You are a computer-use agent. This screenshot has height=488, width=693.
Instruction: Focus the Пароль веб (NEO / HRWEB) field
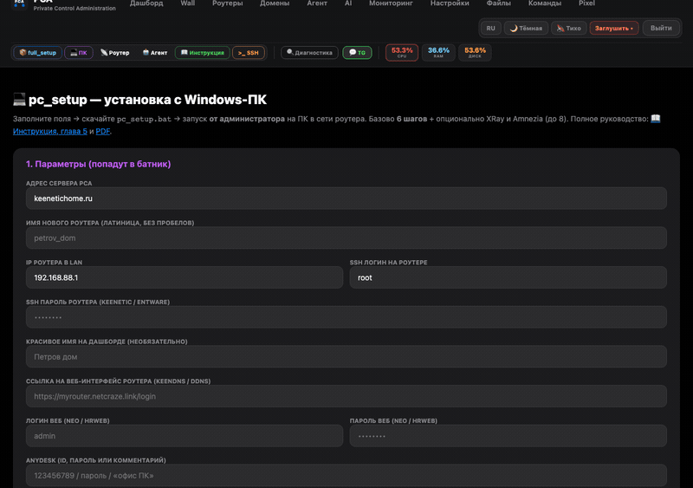pyautogui.click(x=508, y=436)
